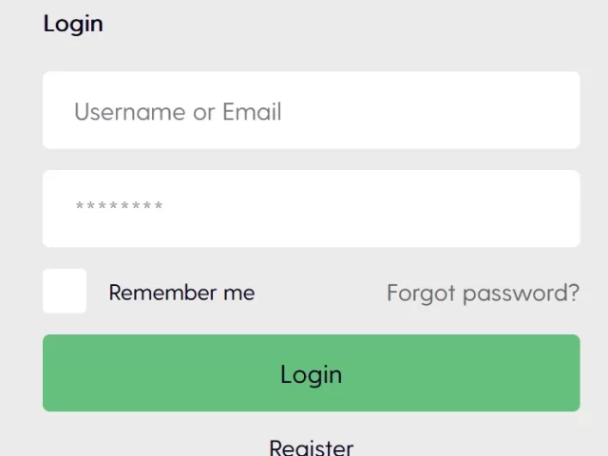Screen dimensions: 608x456
Task: Click the grey Forgot password? text
Action: [x=483, y=293]
